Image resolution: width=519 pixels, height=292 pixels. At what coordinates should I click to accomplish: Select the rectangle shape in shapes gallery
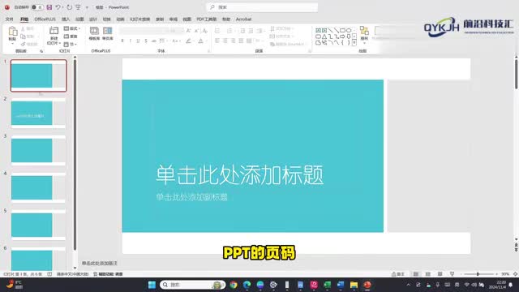342,30
